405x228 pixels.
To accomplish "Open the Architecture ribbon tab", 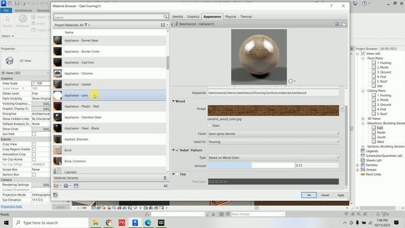I will [x=23, y=10].
